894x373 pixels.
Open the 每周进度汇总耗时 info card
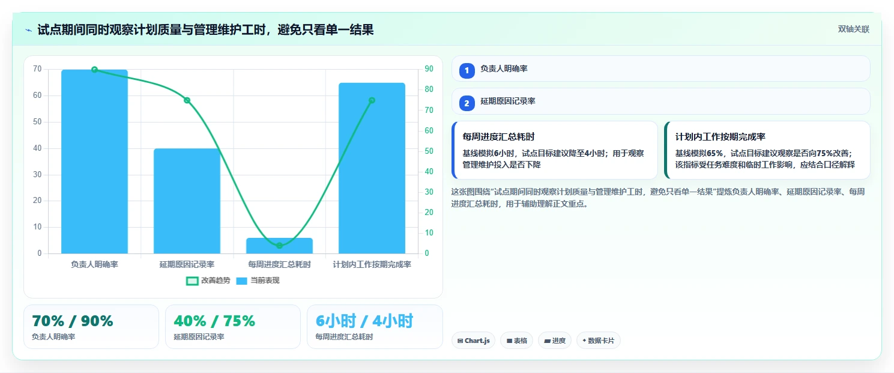coord(554,150)
